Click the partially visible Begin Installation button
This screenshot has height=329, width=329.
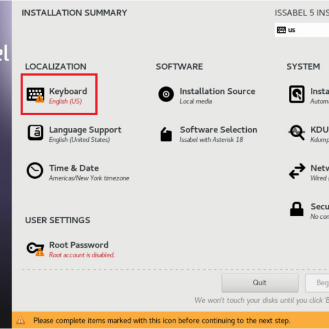317,283
